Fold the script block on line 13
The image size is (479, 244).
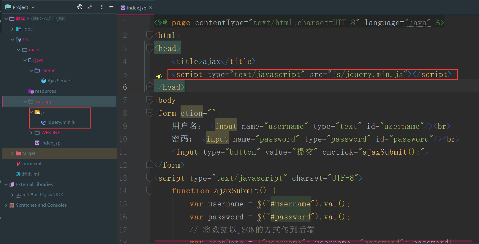(150, 178)
